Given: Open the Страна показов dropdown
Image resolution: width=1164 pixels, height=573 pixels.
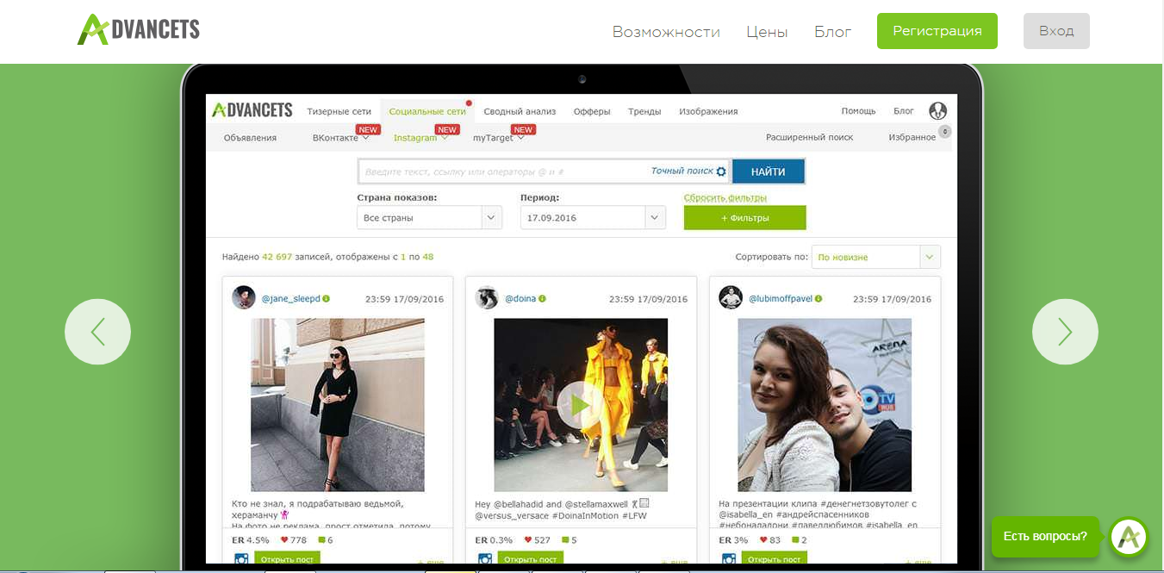Looking at the screenshot, I should [429, 218].
